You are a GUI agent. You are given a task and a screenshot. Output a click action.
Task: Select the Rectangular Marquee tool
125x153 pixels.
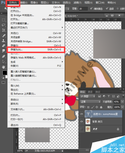(x=3, y=20)
